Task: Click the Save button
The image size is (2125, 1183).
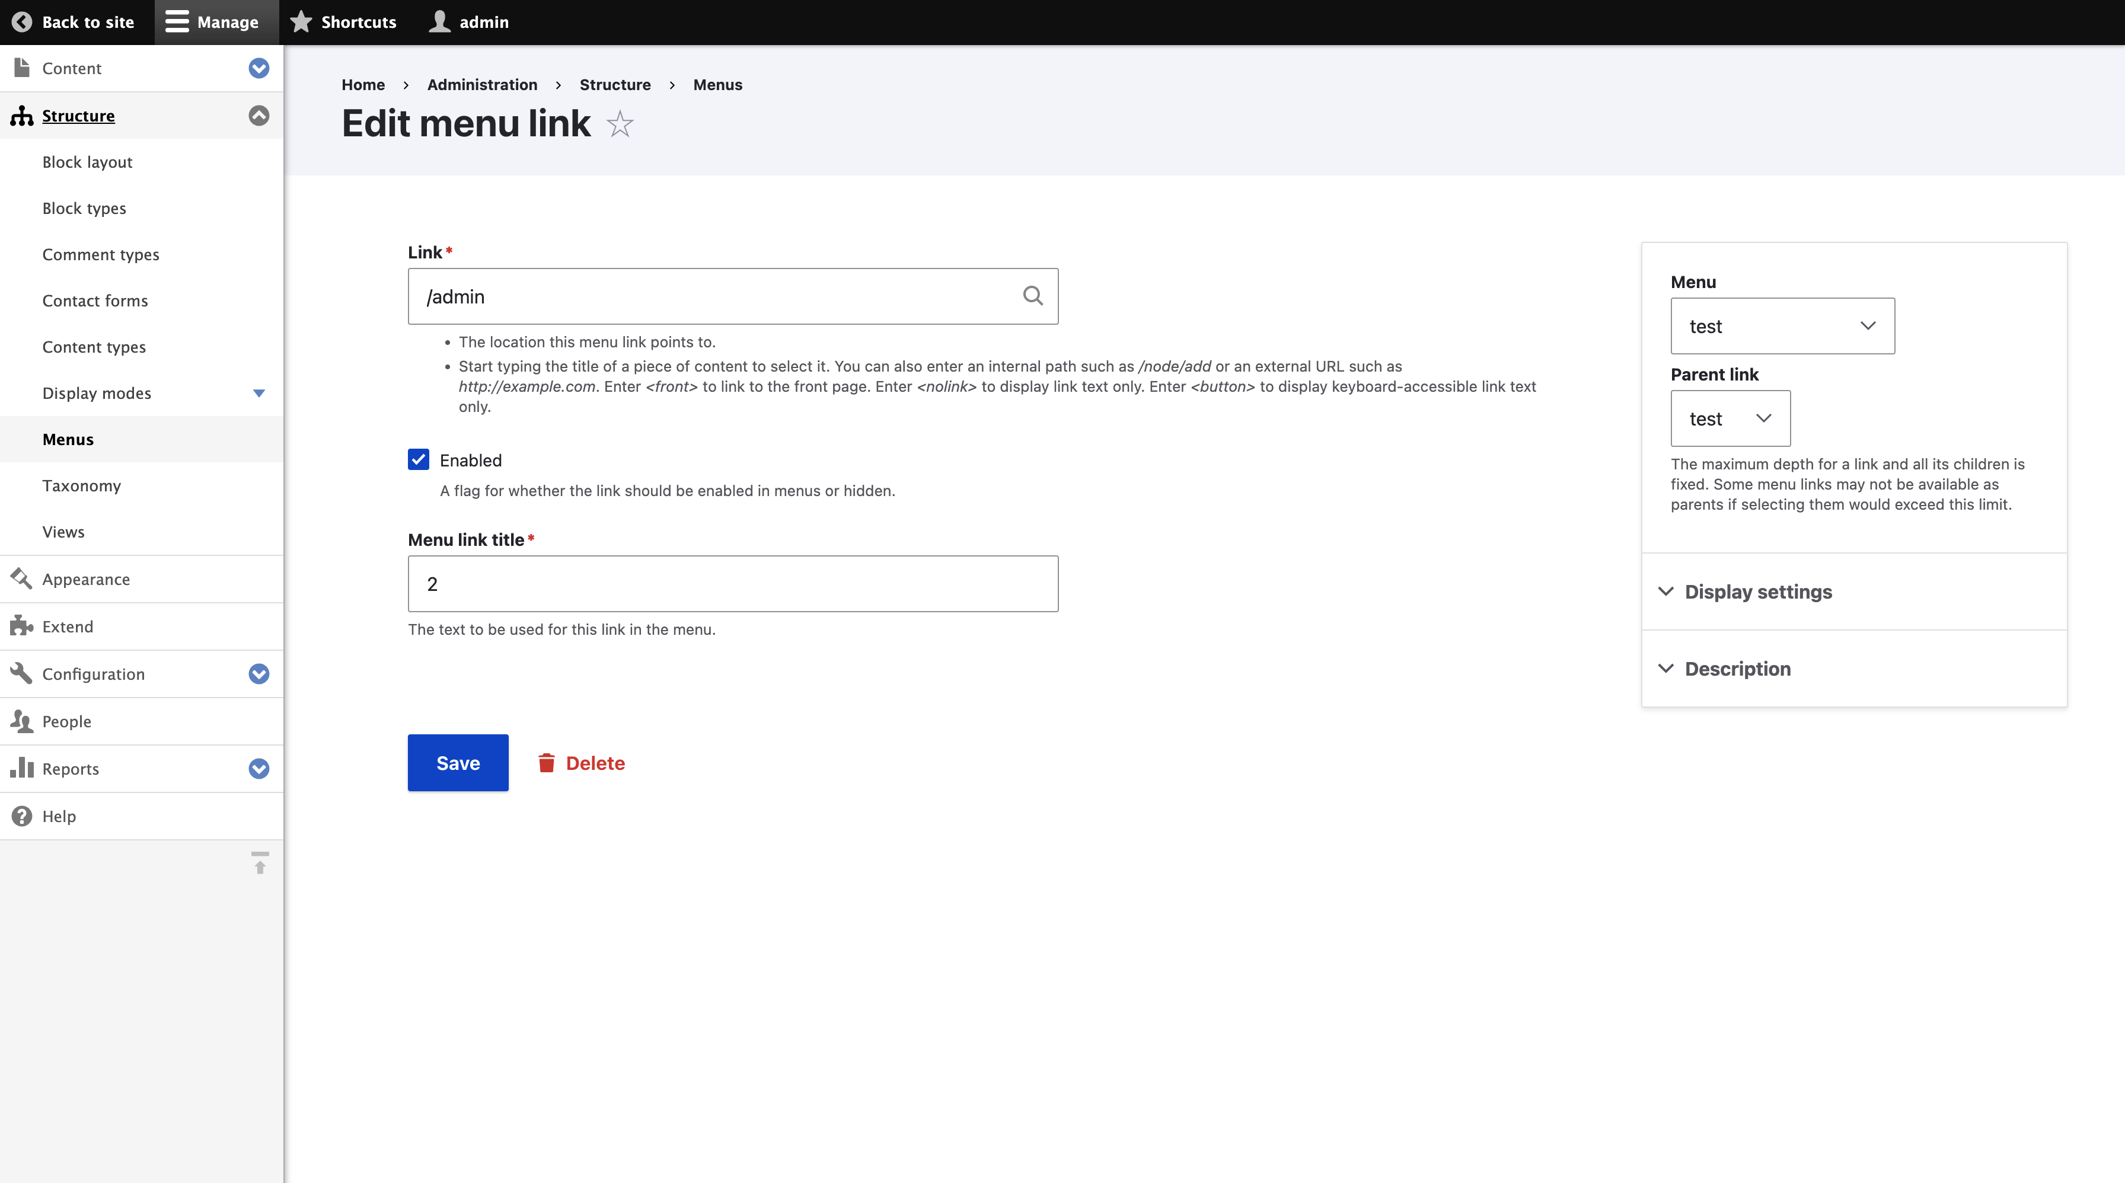Action: pos(458,763)
